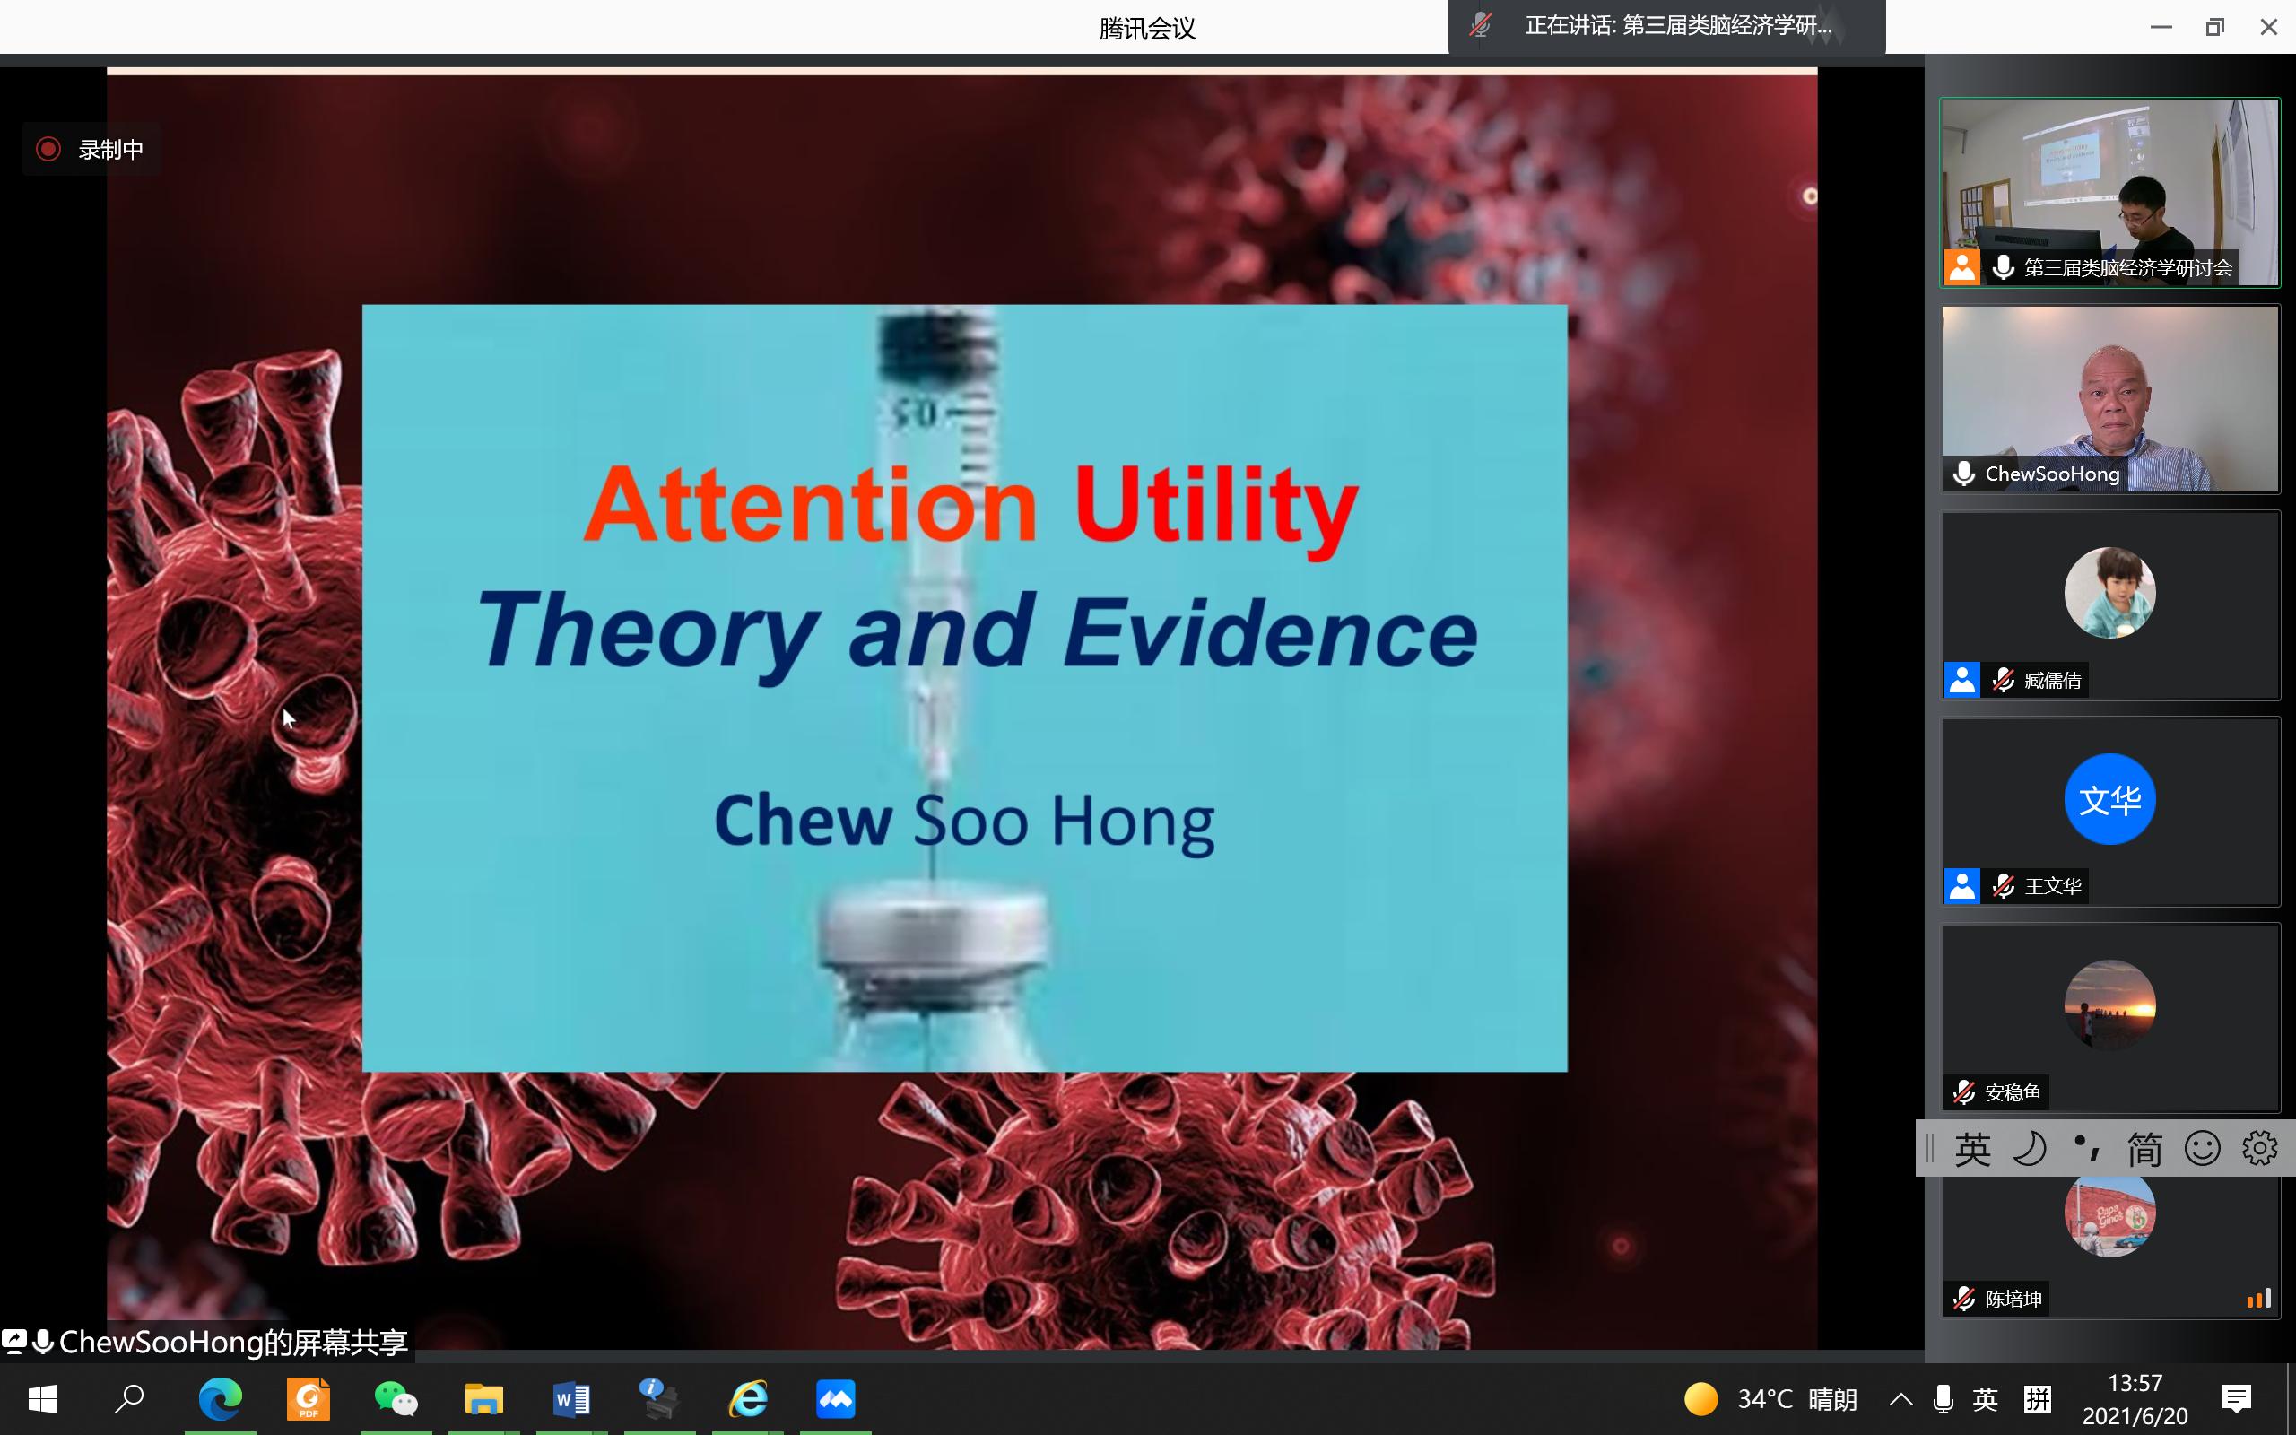Viewport: 2296px width, 1435px height.
Task: Toggle IME punctuation mode button
Action: tap(2086, 1149)
